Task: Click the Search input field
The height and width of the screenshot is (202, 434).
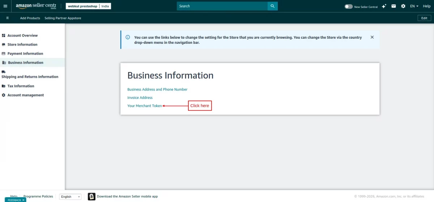Action: tap(222, 6)
